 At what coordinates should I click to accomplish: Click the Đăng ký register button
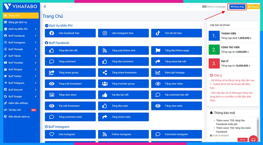coord(253,7)
